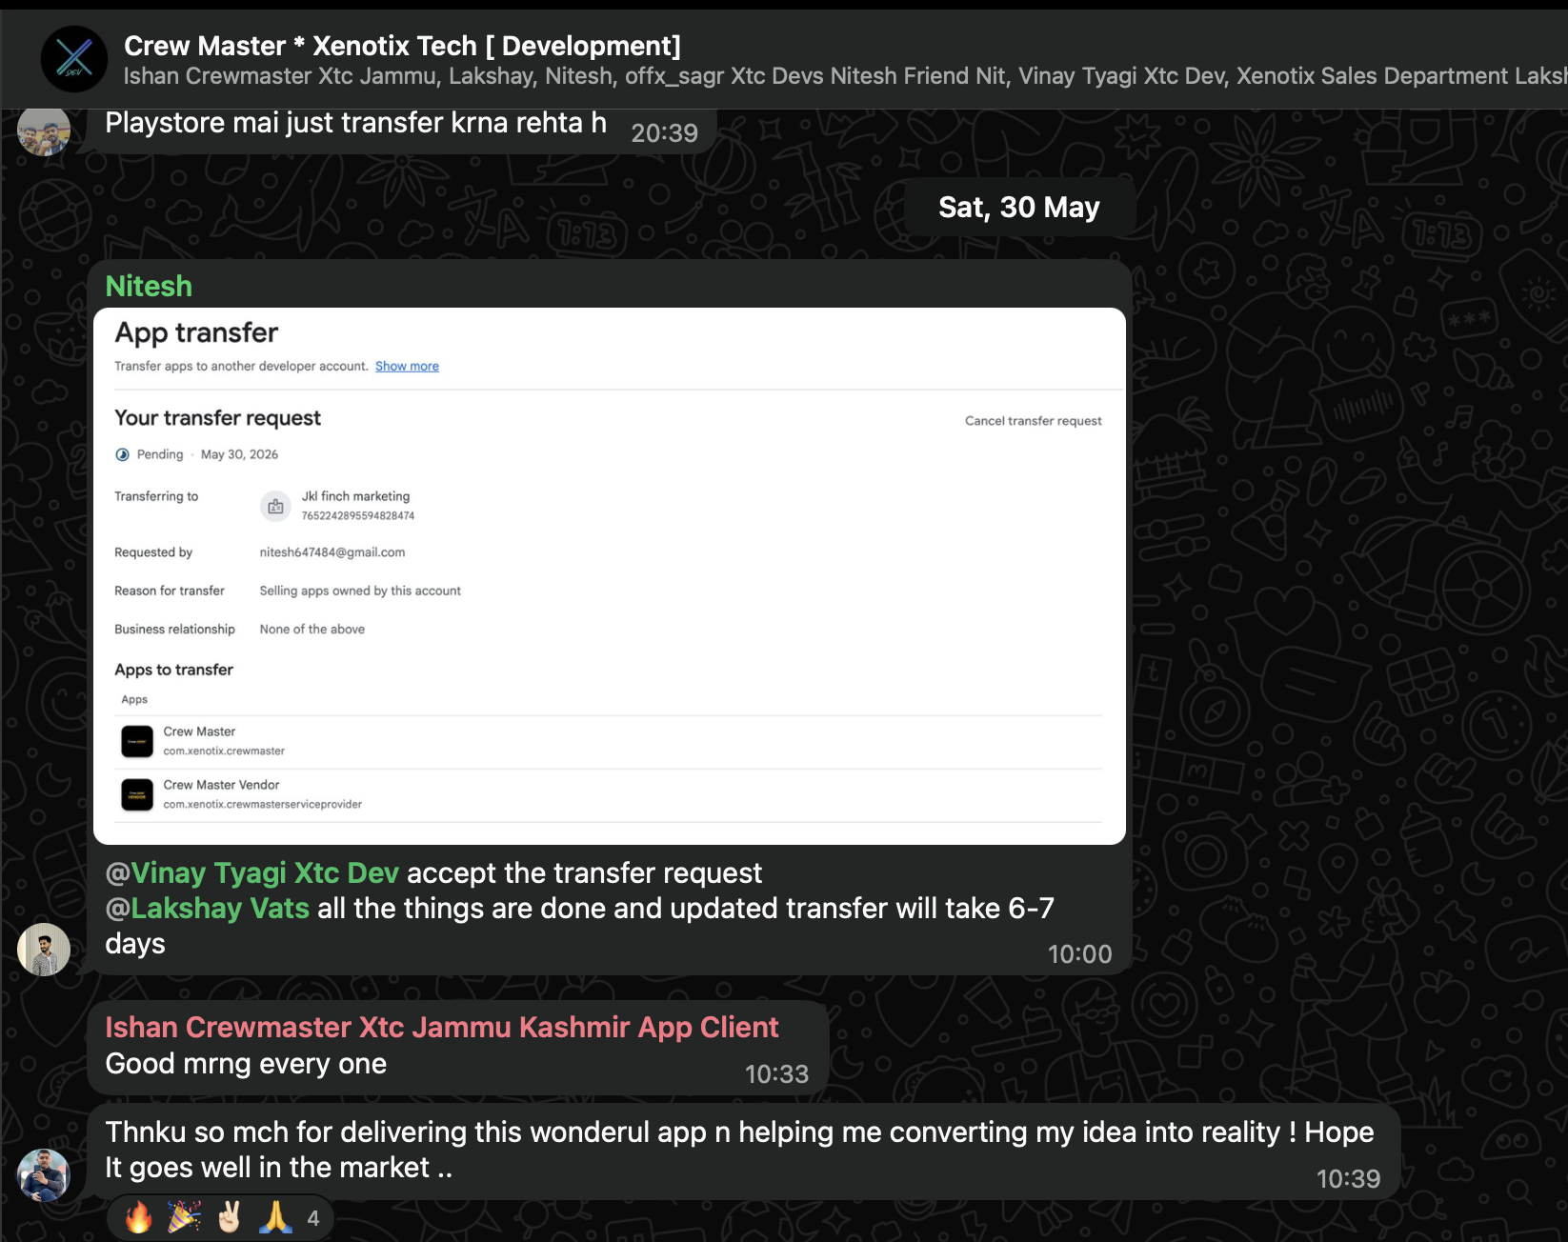Image resolution: width=1568 pixels, height=1242 pixels.
Task: Open Nitesh's avatar beside the transfer message
Action: (44, 950)
